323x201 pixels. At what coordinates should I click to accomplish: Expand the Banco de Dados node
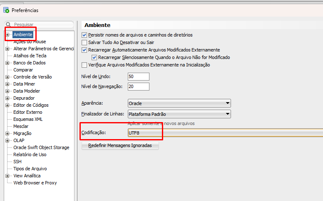point(7,63)
